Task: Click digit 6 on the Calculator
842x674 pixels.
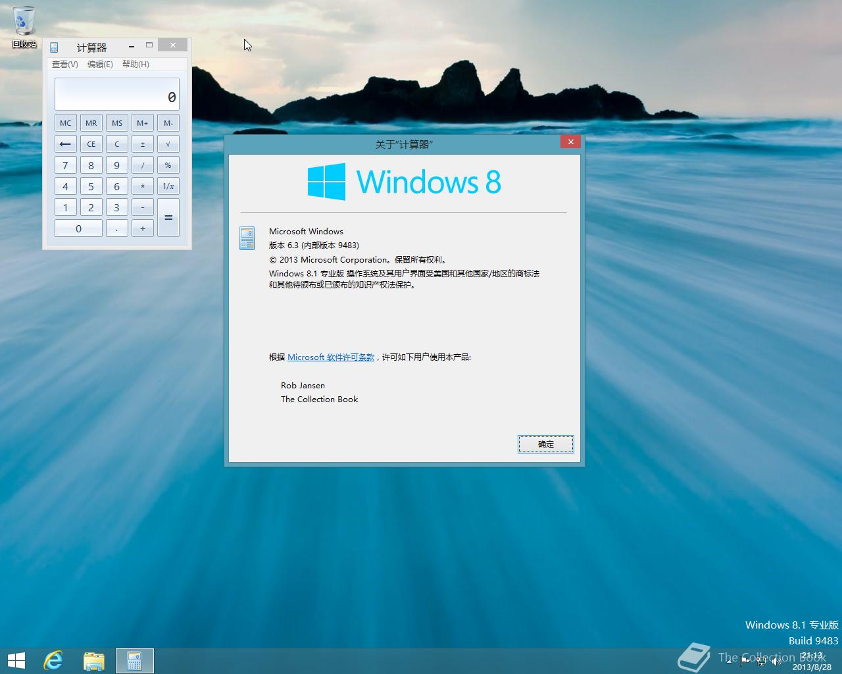Action: (x=117, y=186)
